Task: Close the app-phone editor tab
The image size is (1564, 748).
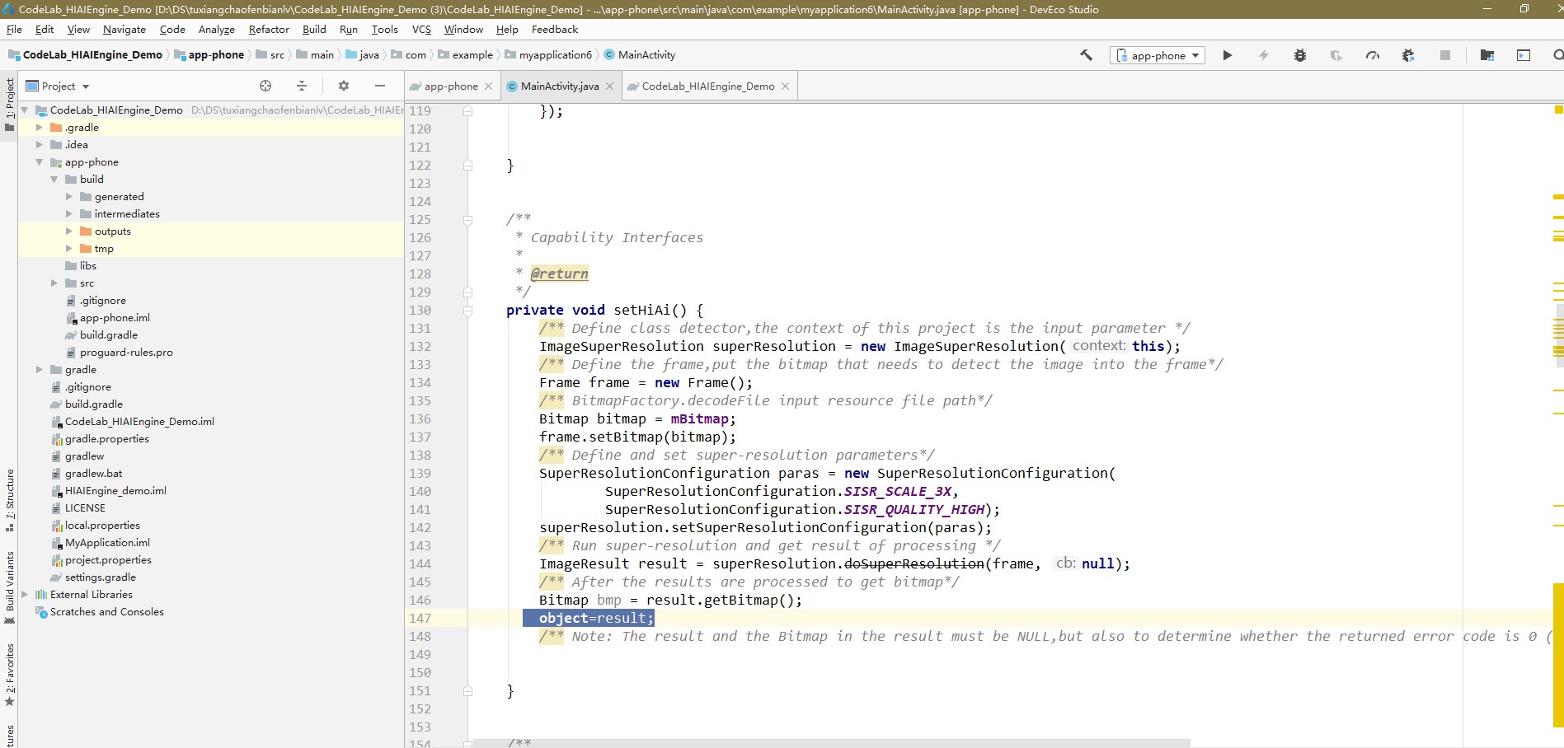Action: point(488,86)
